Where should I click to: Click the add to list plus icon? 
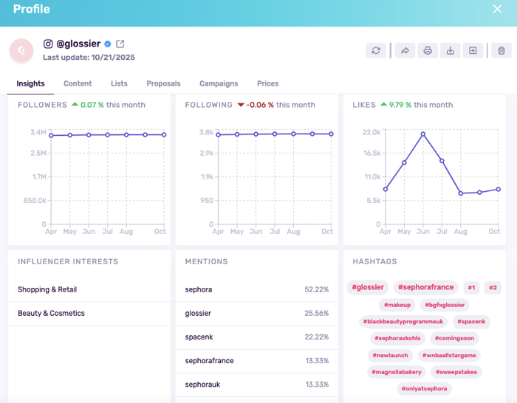[x=473, y=50]
